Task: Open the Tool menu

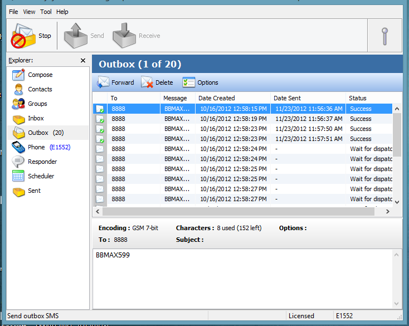Action: [46, 12]
